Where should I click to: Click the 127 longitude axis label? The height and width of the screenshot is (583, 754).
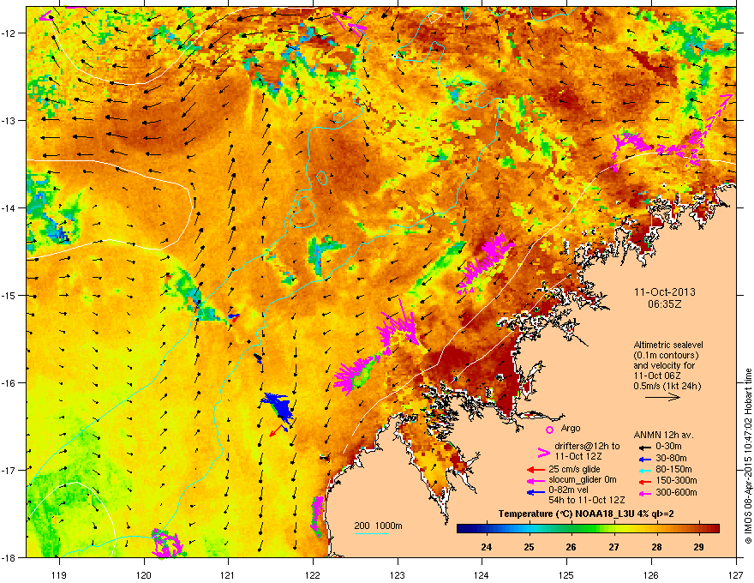tap(736, 574)
